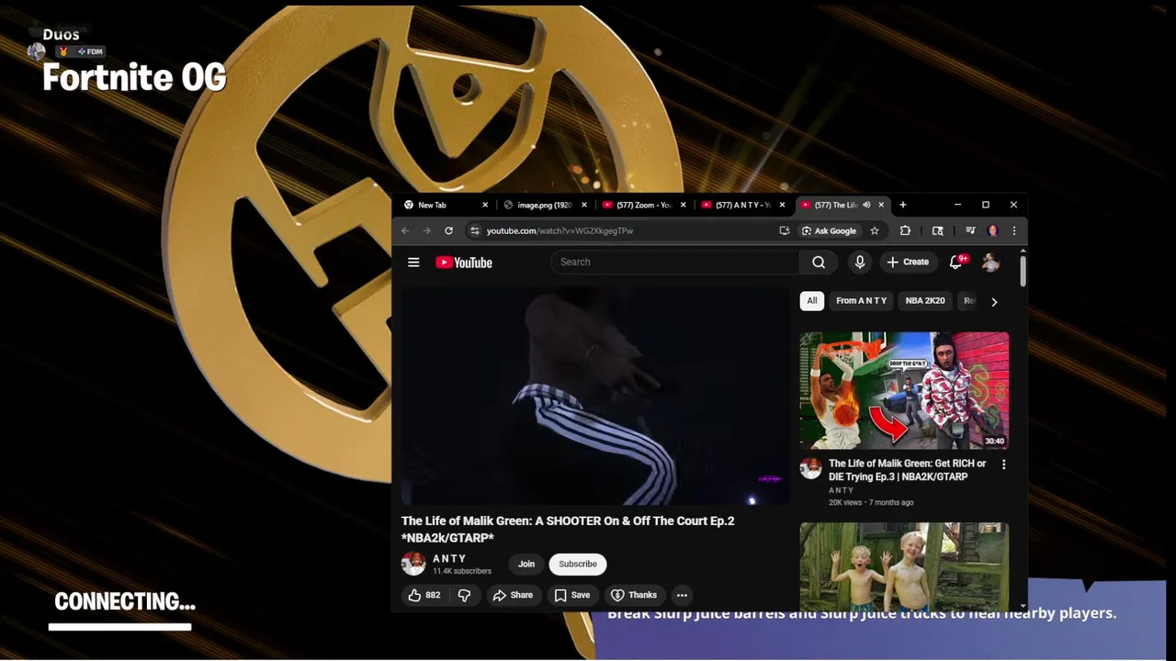The height and width of the screenshot is (661, 1176).
Task: Click the 30:40 duration badge
Action: [994, 441]
